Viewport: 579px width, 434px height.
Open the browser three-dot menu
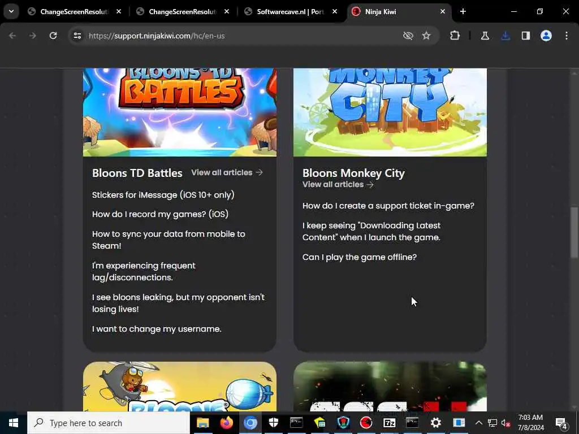(567, 36)
